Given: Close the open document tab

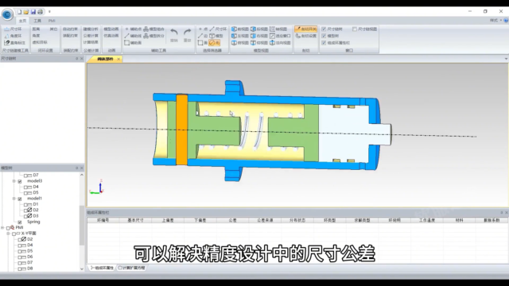Looking at the screenshot, I should click(119, 59).
